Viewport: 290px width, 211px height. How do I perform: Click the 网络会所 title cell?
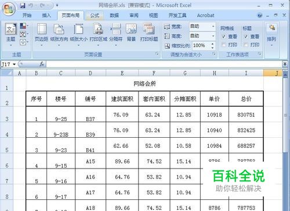tap(144, 84)
